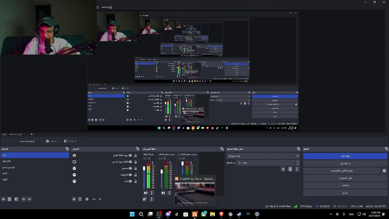
Task: Increase transition duration with up stepper
Action: point(298,162)
